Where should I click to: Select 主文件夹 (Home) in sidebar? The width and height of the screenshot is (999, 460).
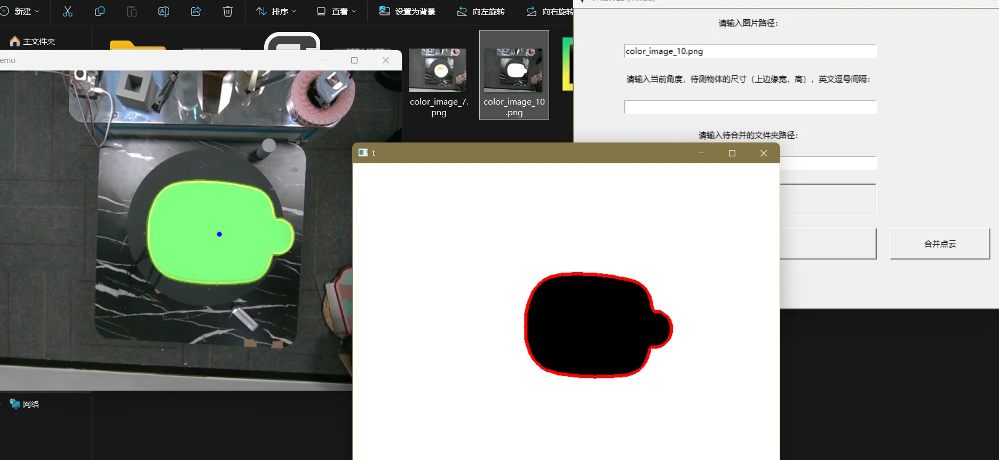click(33, 41)
